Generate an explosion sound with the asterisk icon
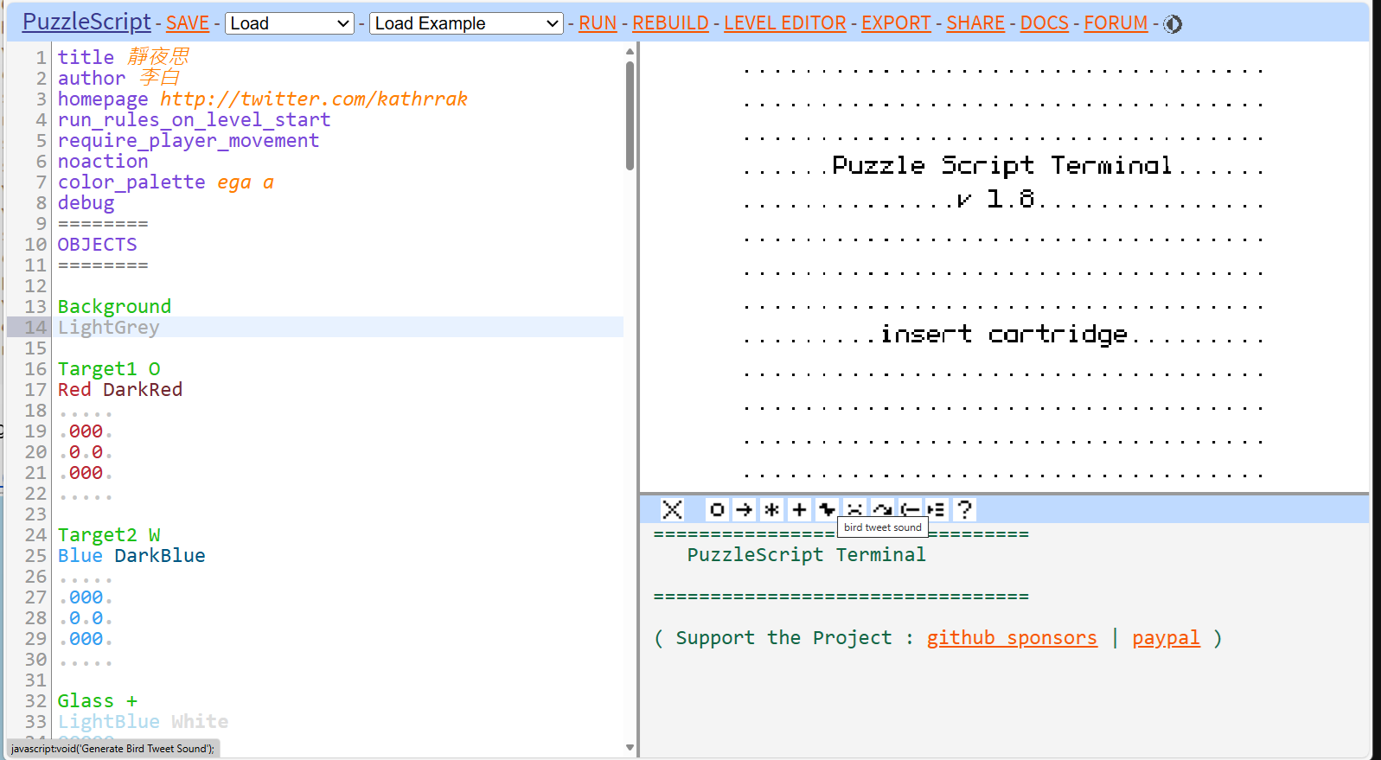The height and width of the screenshot is (760, 1381). click(772, 509)
